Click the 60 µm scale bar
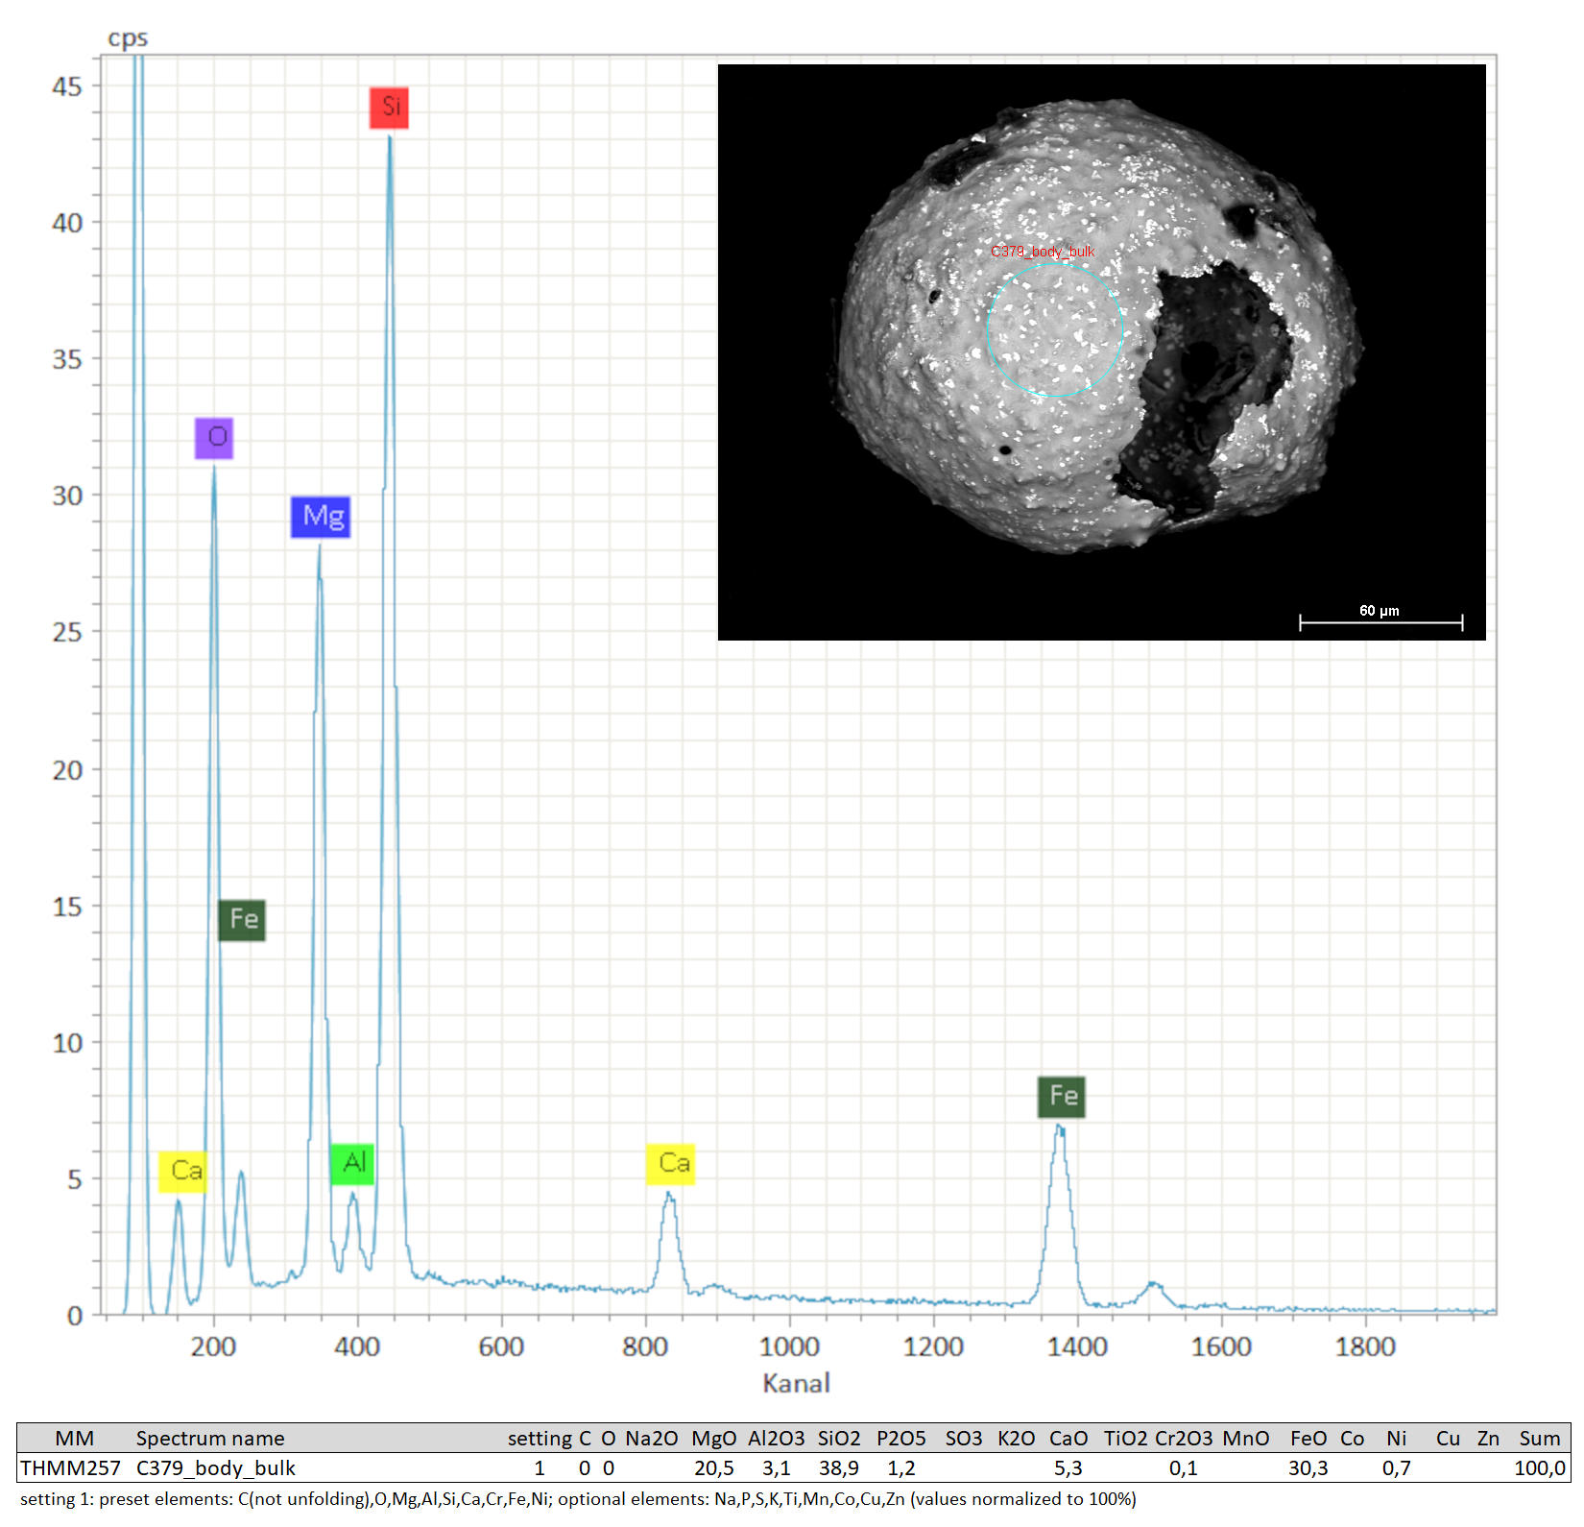Screen dimensions: 1584x1527 pyautogui.click(x=1380, y=621)
